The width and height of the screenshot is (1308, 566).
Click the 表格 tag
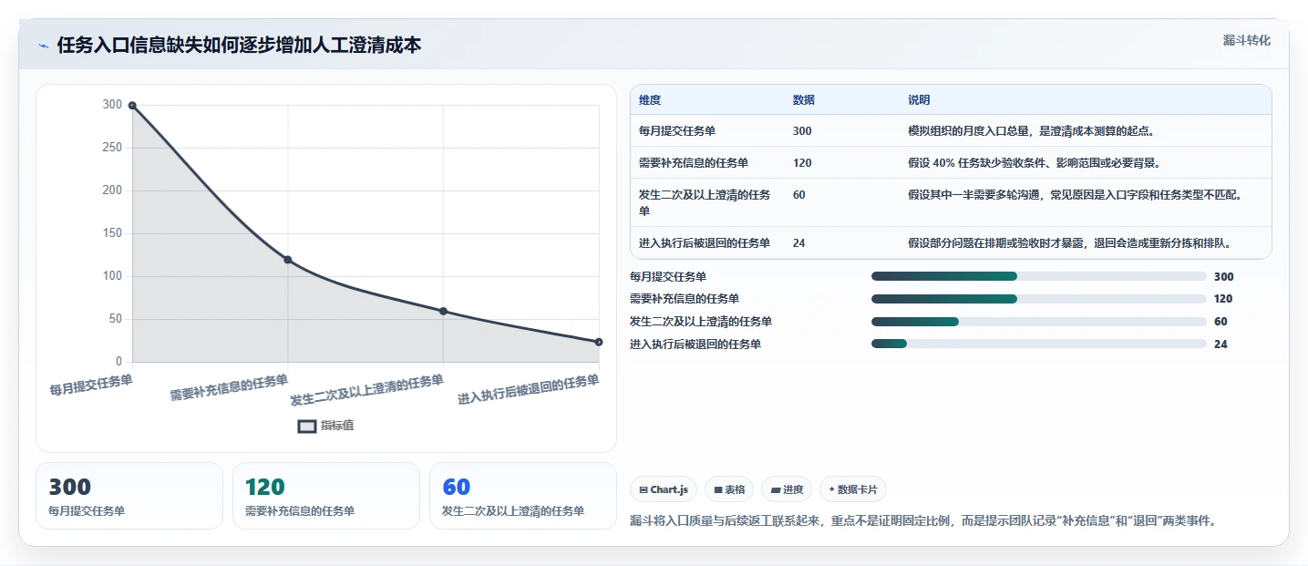[729, 489]
